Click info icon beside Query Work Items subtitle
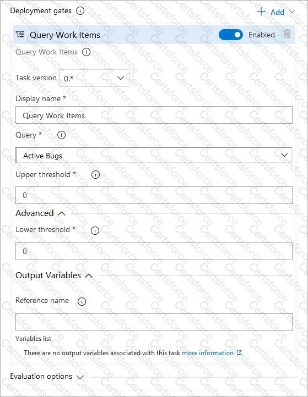Image resolution: width=308 pixels, height=397 pixels. [87, 52]
